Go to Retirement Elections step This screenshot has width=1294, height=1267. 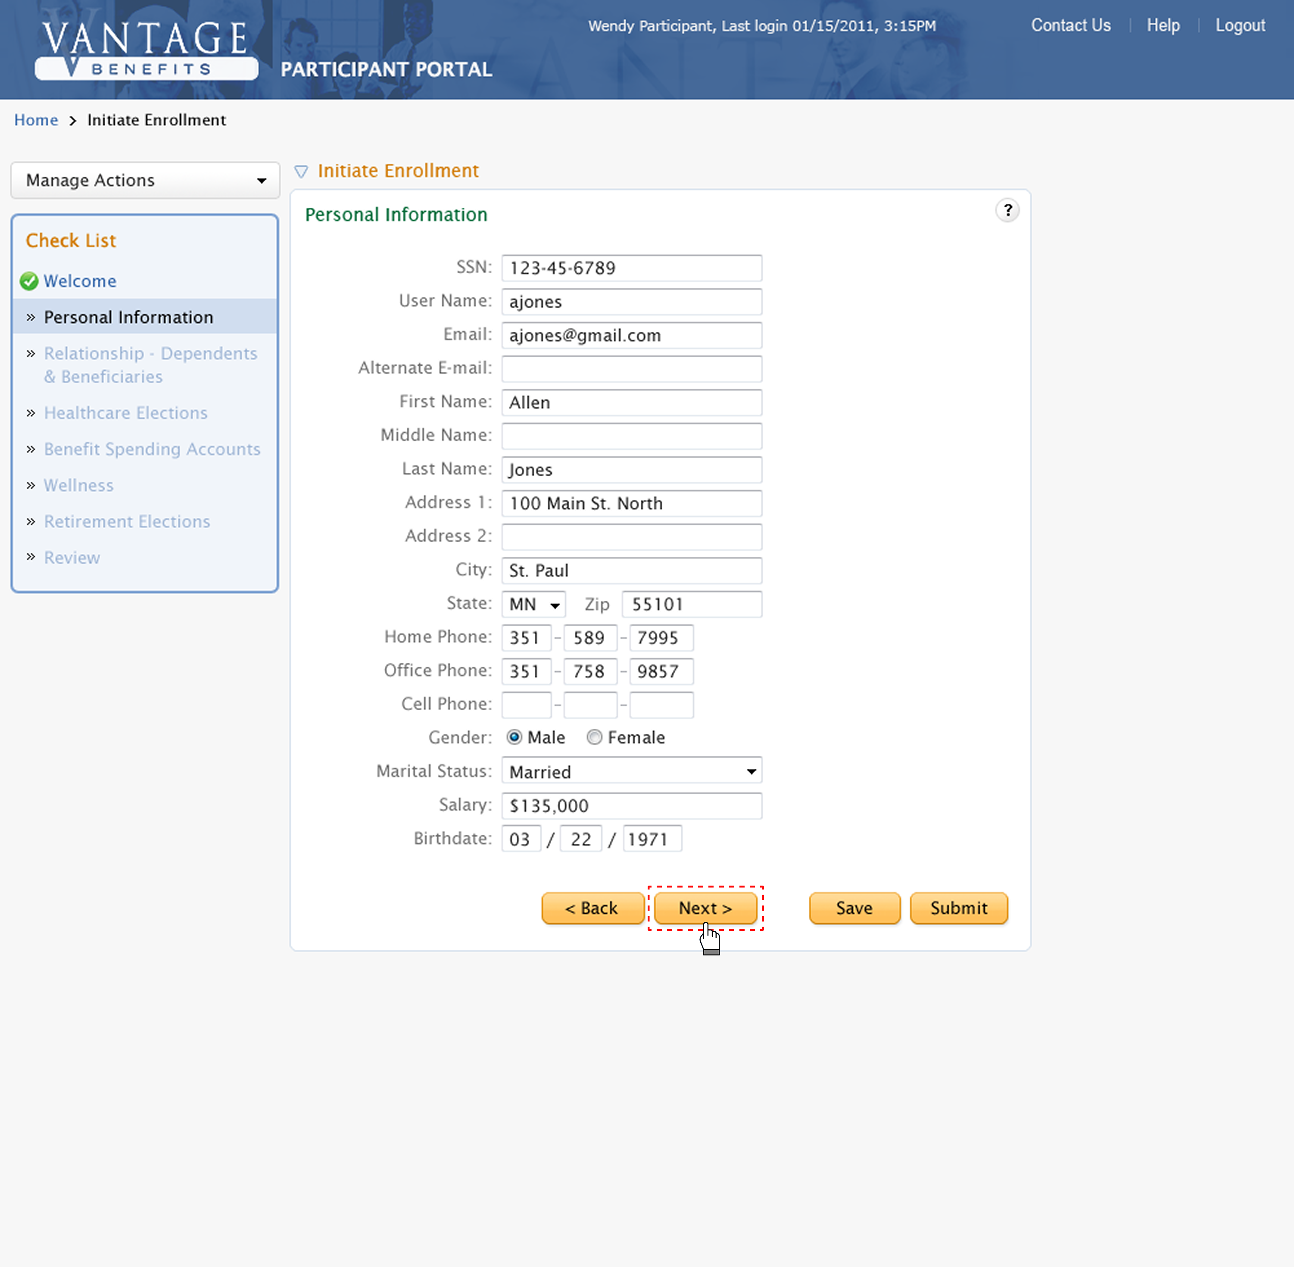tap(126, 522)
